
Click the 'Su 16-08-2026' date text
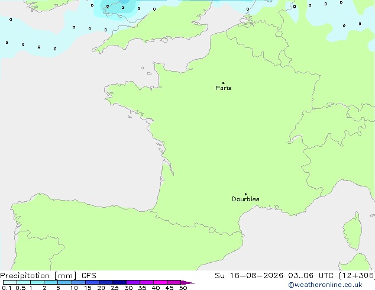click(249, 276)
